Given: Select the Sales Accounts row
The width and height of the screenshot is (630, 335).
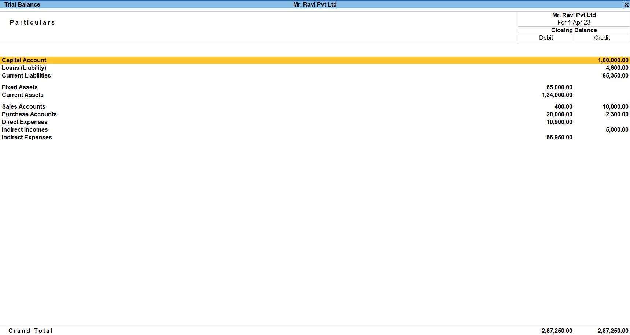Looking at the screenshot, I should tap(24, 107).
